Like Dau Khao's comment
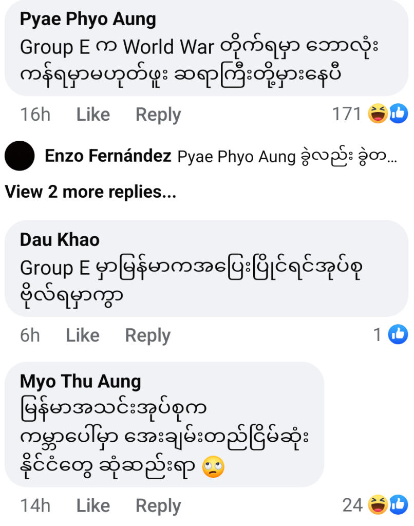 point(82,335)
